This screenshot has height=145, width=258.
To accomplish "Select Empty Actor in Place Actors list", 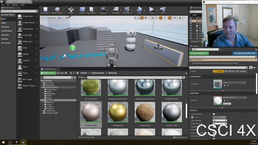I will [x=27, y=16].
